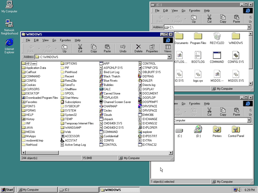This screenshot has height=193, width=258.
Task: Select the CALC calculator file
Action: [x=105, y=89]
